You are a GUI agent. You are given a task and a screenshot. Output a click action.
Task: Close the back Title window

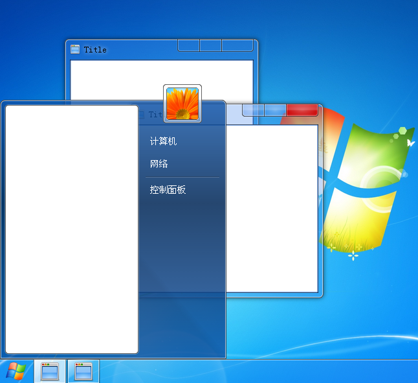tap(237, 45)
